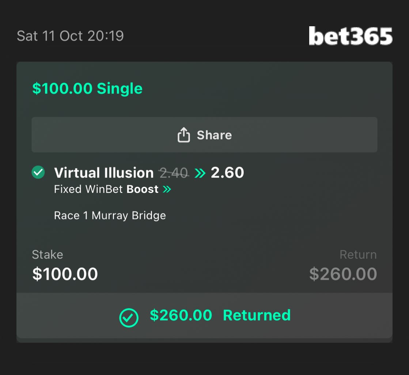Tap the share arrow icon
This screenshot has width=409, height=375.
pos(183,135)
